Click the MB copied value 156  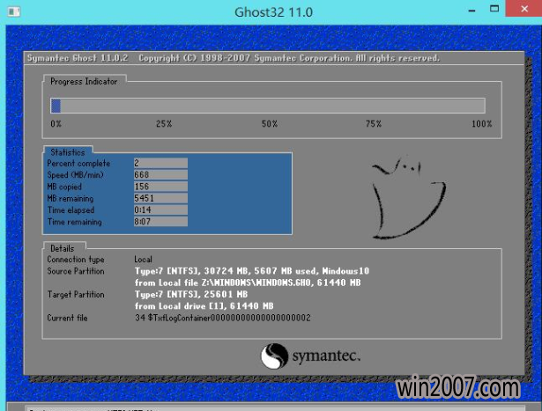coord(160,187)
